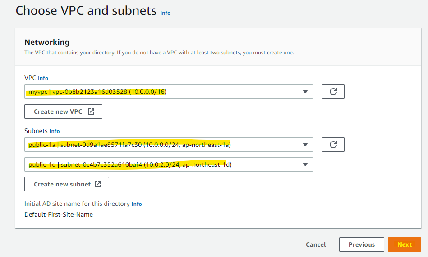Go back with Previous button
428x257 pixels.
point(362,244)
